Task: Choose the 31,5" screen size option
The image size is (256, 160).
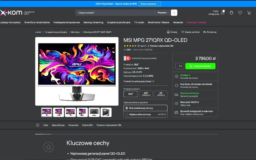Action: (x=146, y=94)
